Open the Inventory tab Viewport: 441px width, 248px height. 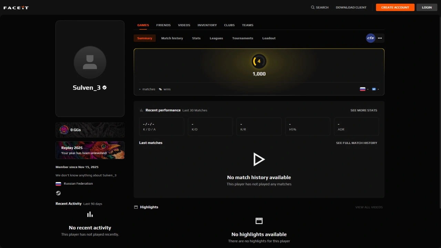[207, 25]
